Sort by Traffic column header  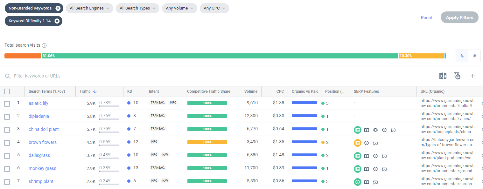[85, 91]
